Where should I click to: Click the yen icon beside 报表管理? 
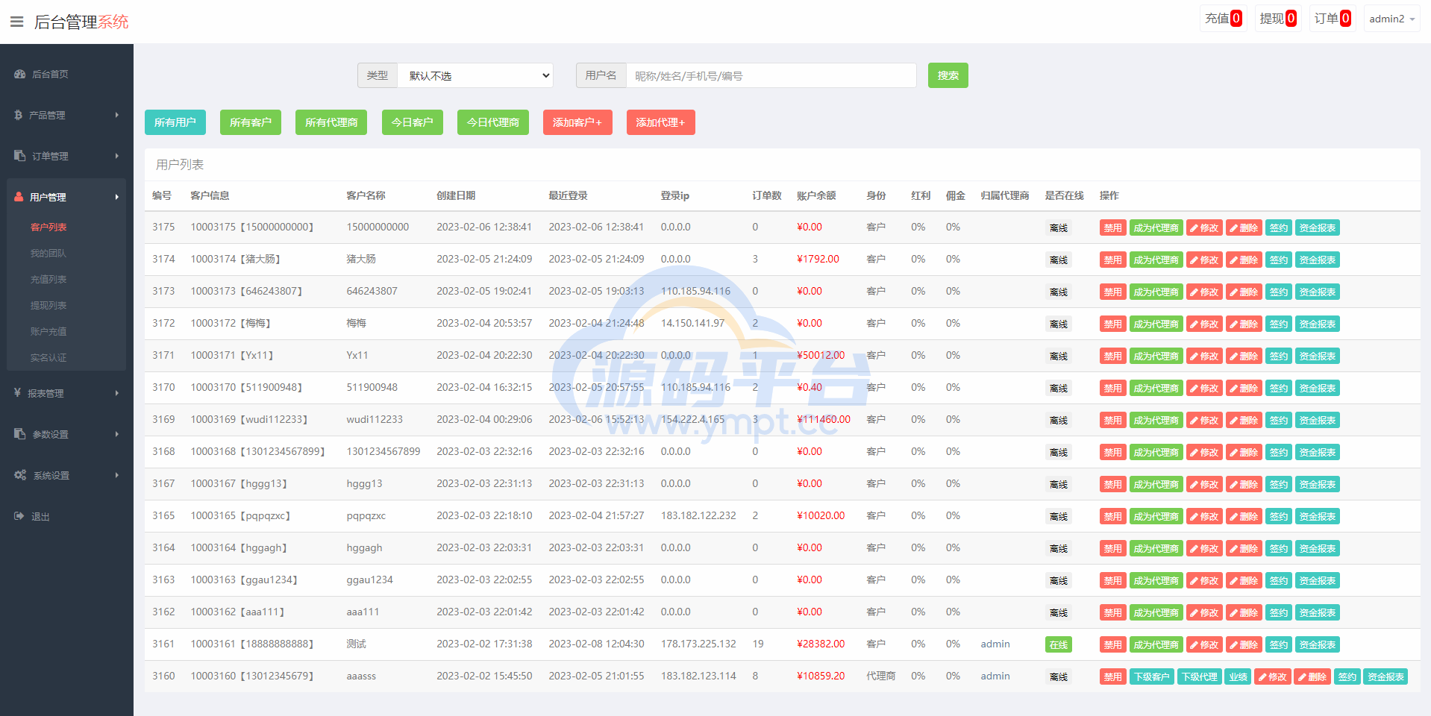[x=18, y=393]
